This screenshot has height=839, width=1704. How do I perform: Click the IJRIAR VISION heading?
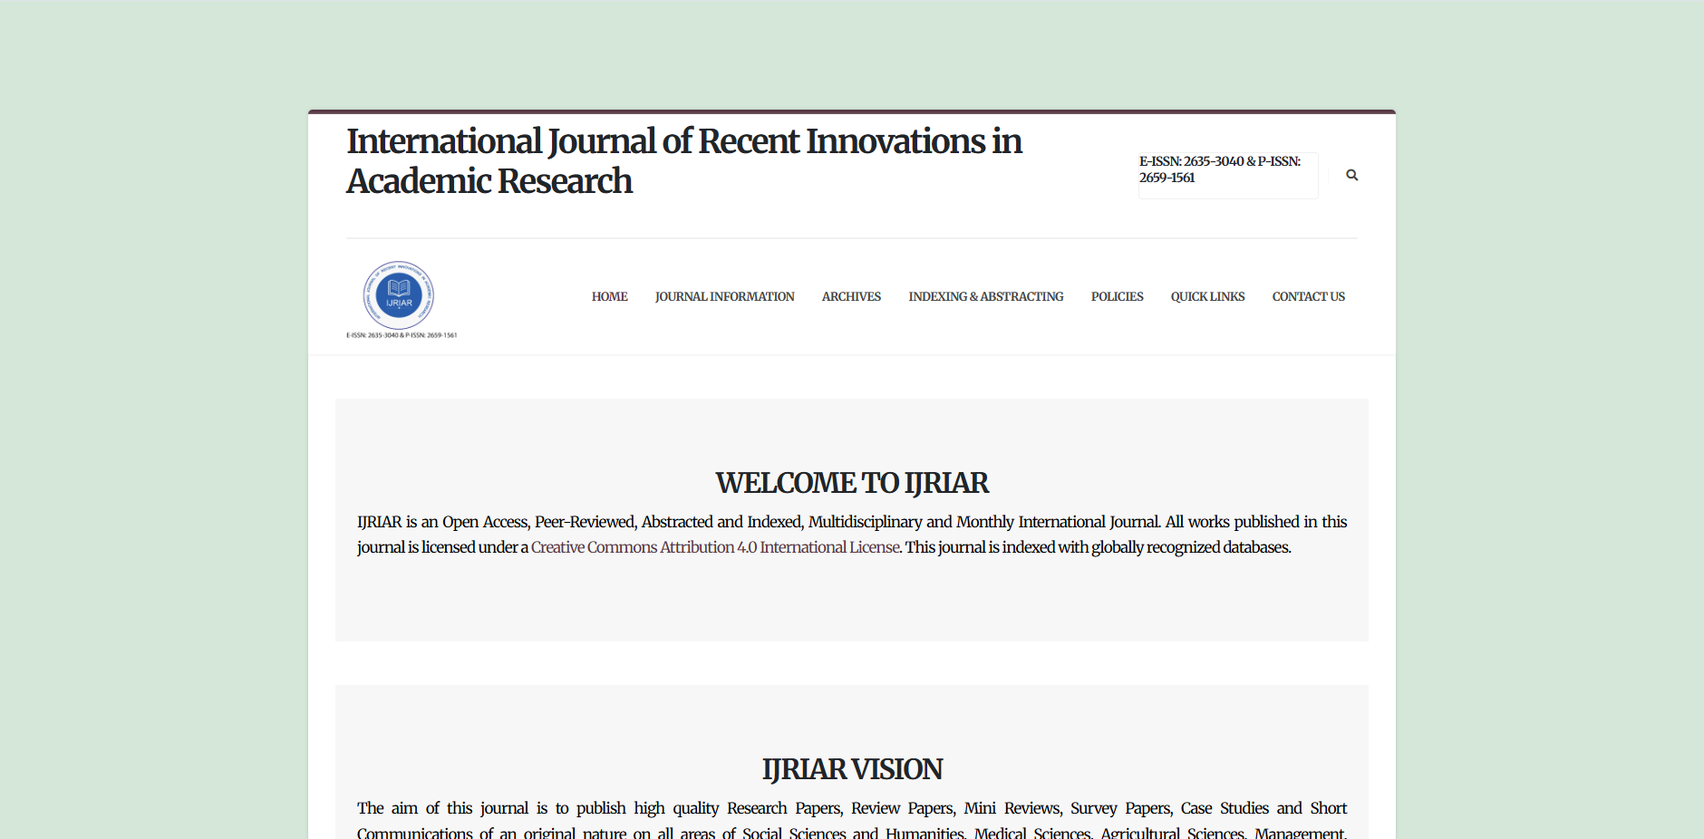point(851,768)
